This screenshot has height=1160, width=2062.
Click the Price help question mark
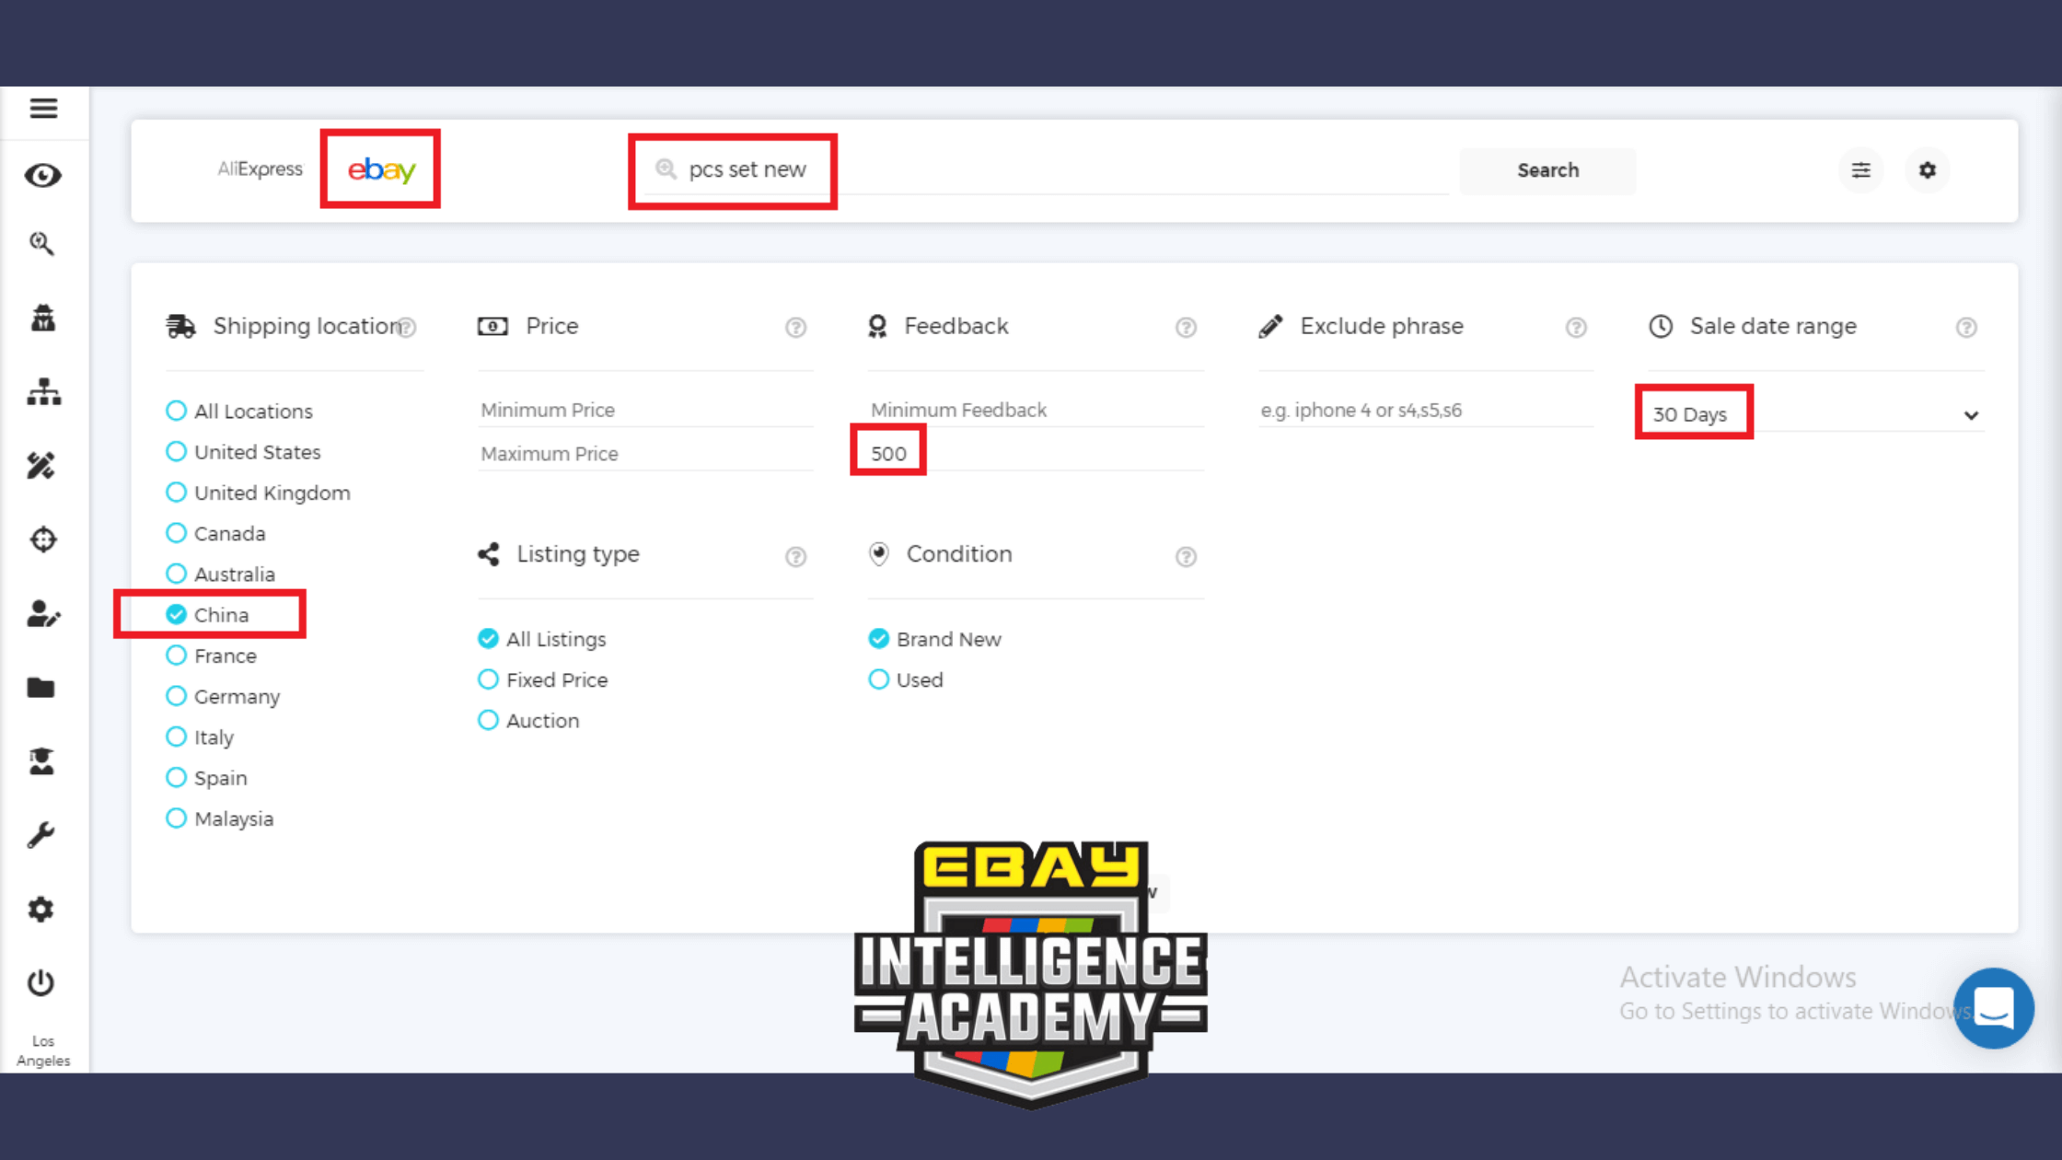click(795, 328)
